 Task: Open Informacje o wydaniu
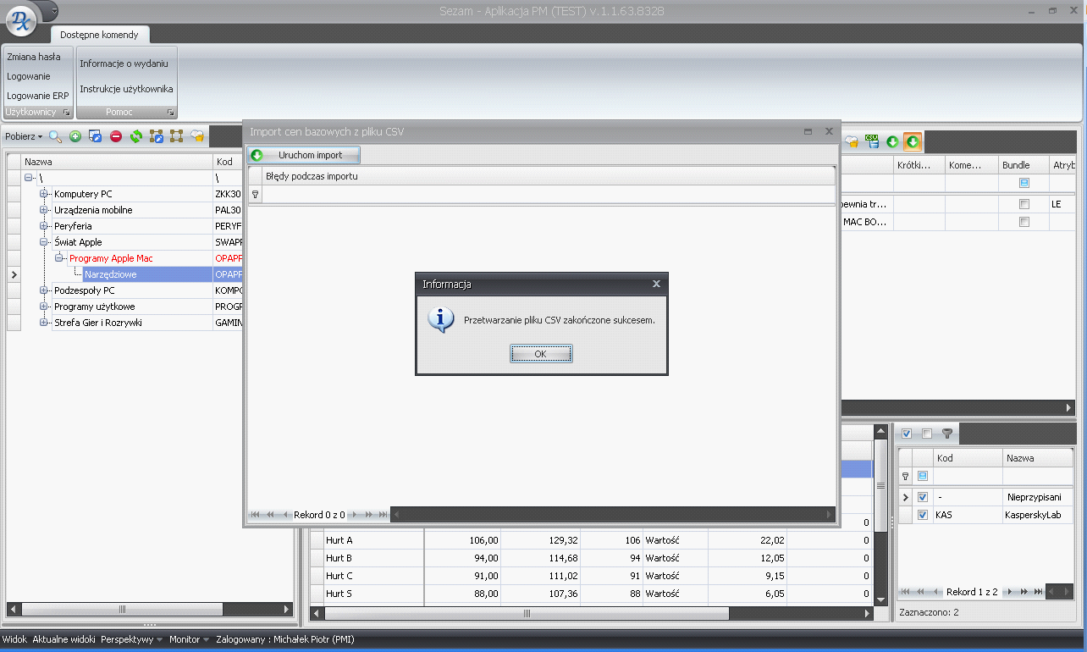pos(124,64)
